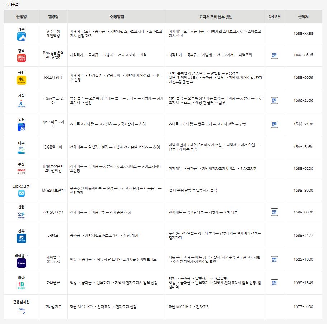Click the 고지서 조회·납부 방법 column header

coord(215,17)
